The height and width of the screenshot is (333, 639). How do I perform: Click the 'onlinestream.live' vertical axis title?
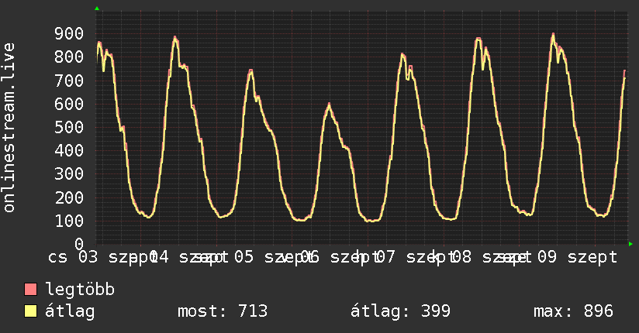tap(9, 128)
